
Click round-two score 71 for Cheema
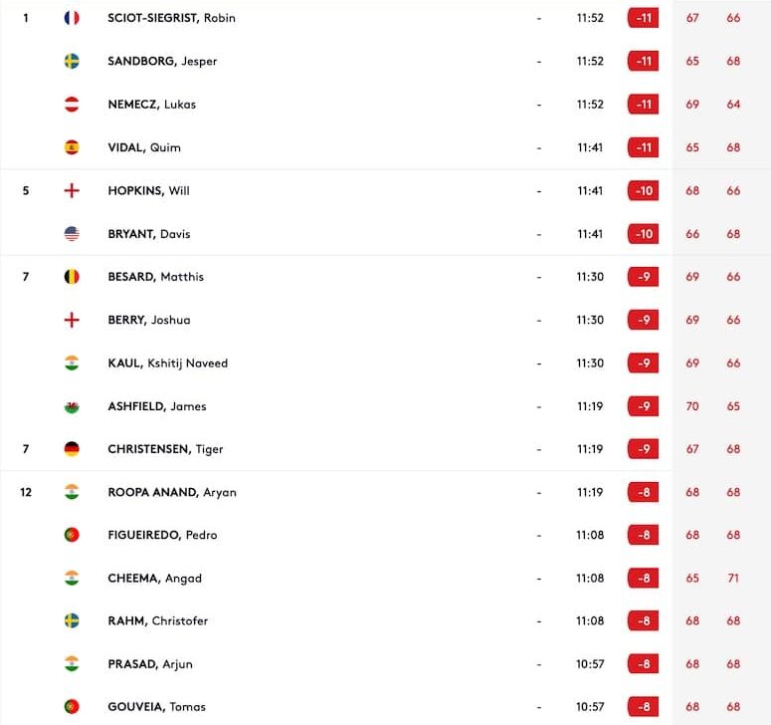tap(733, 579)
